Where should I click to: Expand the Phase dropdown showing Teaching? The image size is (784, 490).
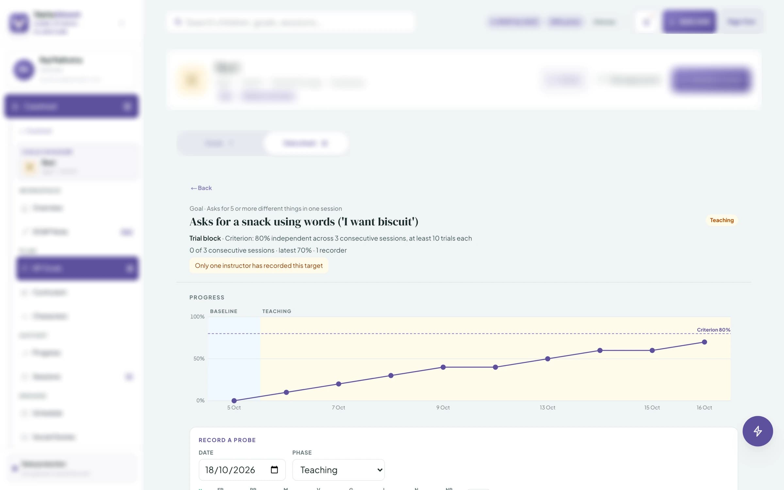[338, 470]
